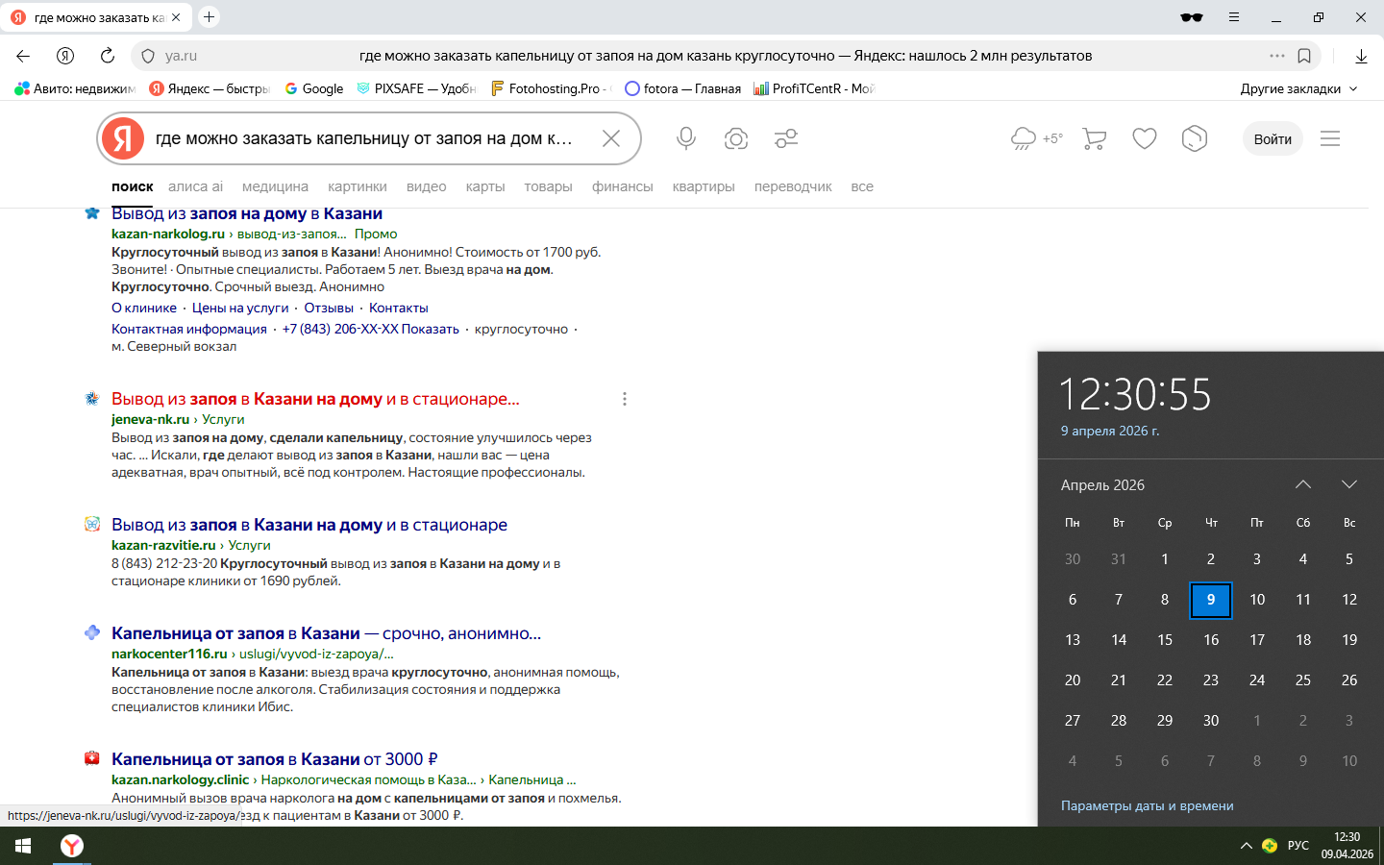Open image search camera icon

[736, 139]
